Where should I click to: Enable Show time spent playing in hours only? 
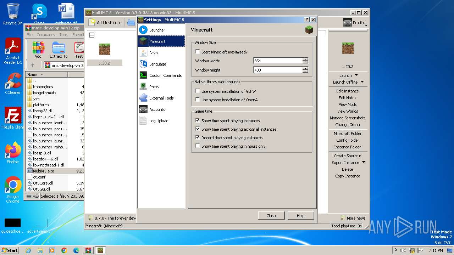click(x=198, y=146)
